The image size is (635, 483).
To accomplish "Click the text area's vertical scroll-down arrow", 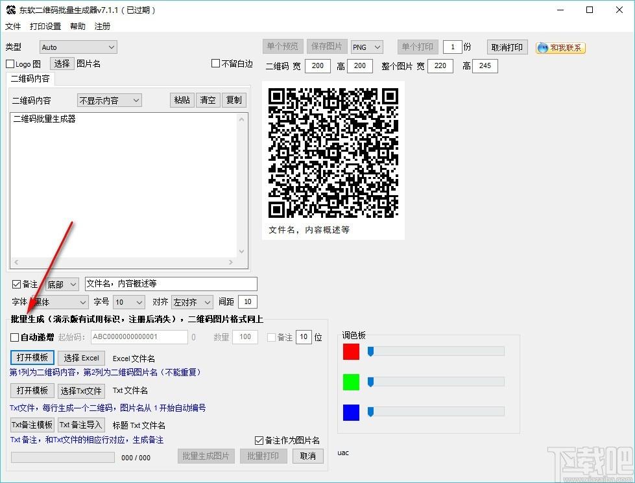I will point(242,252).
